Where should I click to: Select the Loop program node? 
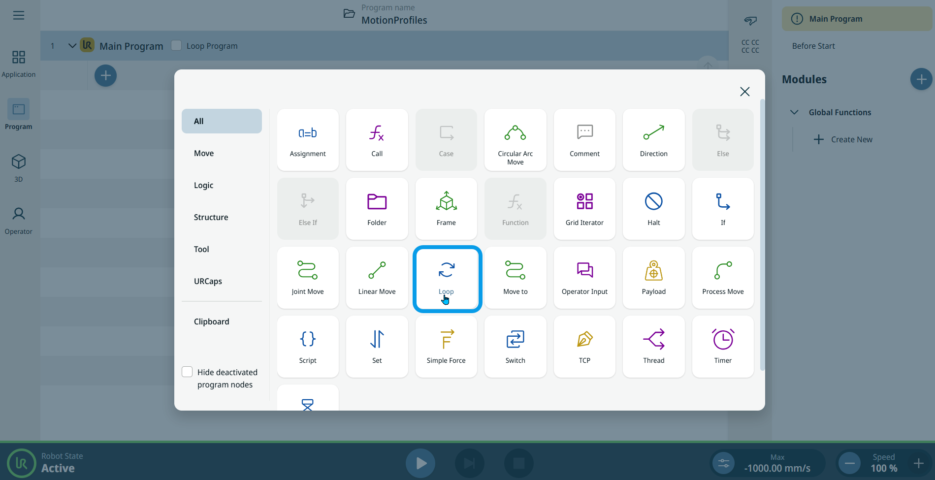(447, 278)
